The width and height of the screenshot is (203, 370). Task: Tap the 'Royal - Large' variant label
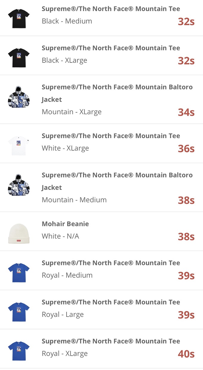point(63,314)
